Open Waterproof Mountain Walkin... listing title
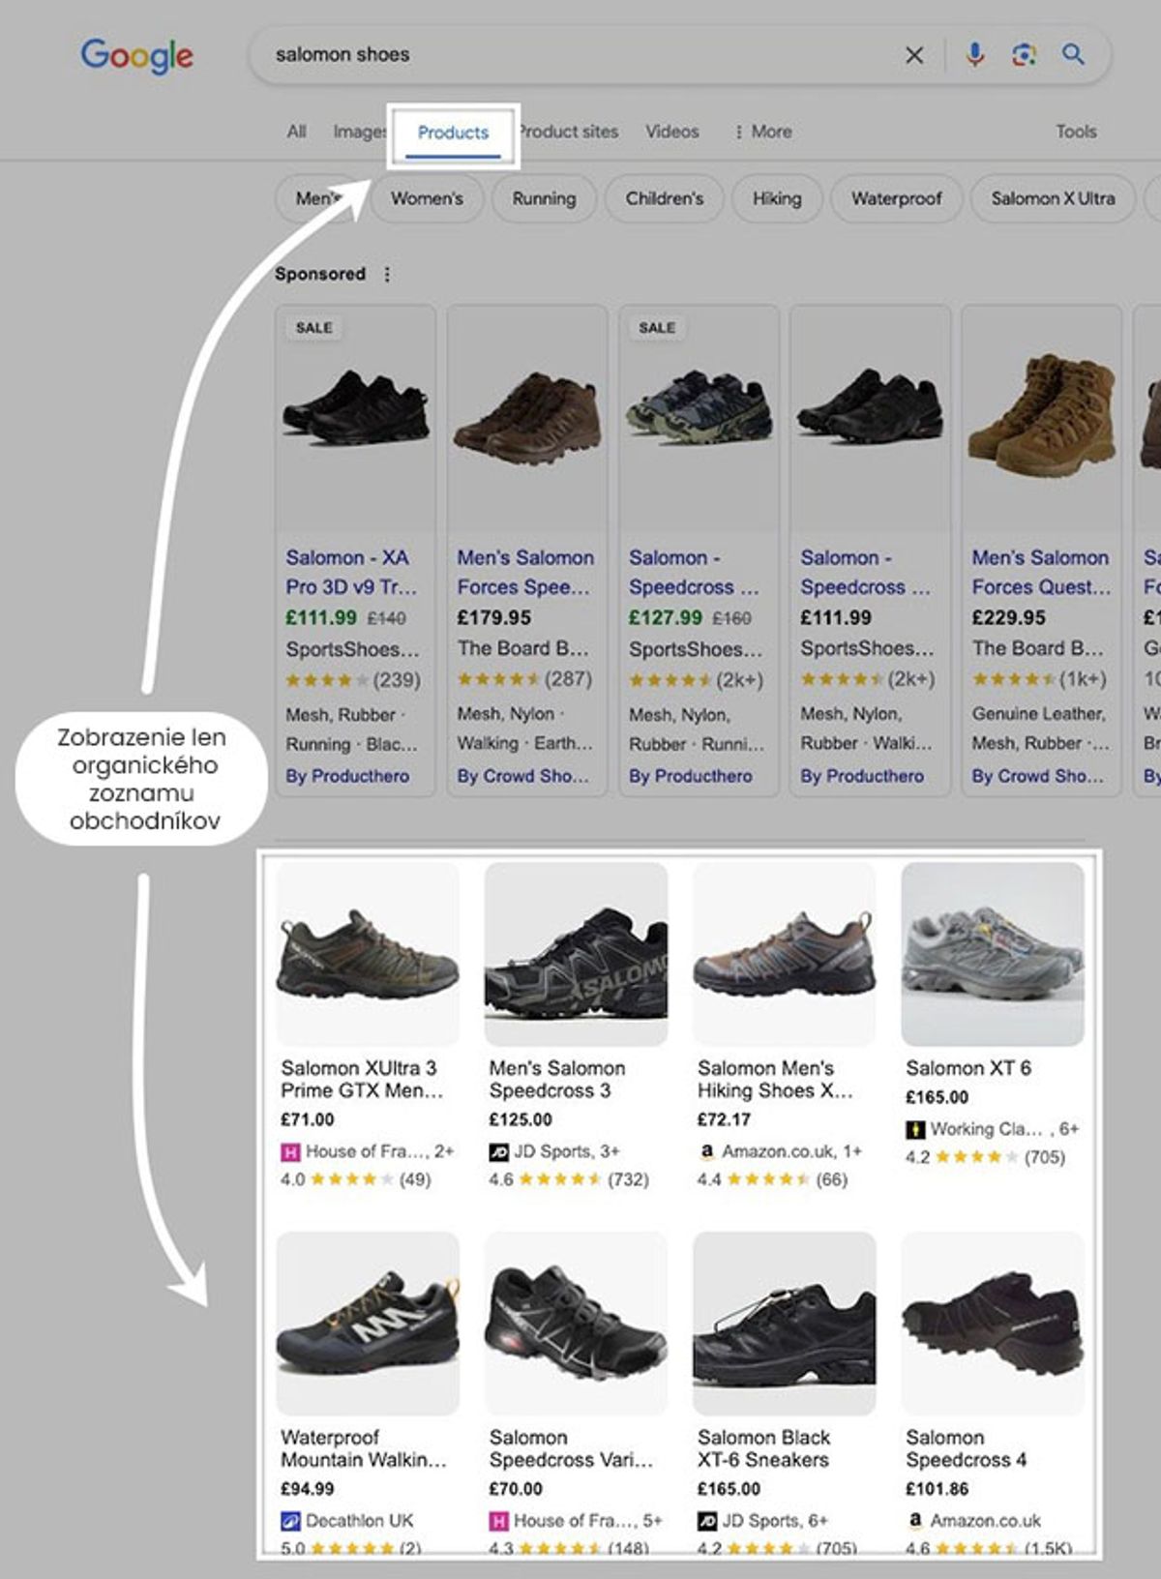The image size is (1161, 1579). click(x=364, y=1448)
